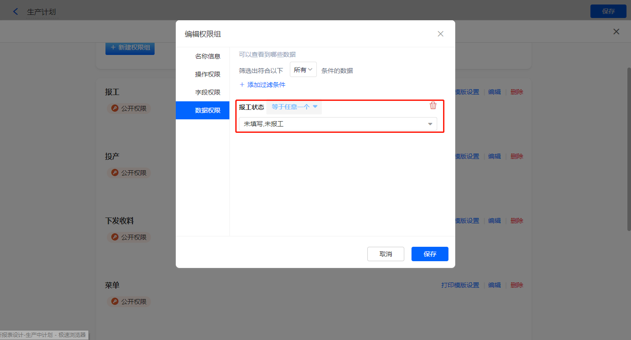Screen dimensions: 631x340
Task: Close the 编辑权限组 dialog with X
Action: (440, 34)
